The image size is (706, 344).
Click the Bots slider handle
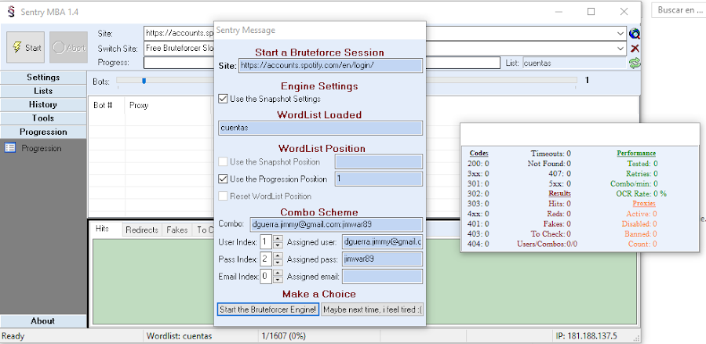tap(144, 81)
